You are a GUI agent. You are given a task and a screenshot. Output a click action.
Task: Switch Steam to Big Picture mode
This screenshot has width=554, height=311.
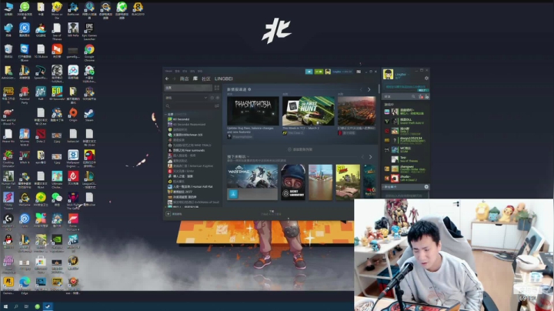click(359, 72)
